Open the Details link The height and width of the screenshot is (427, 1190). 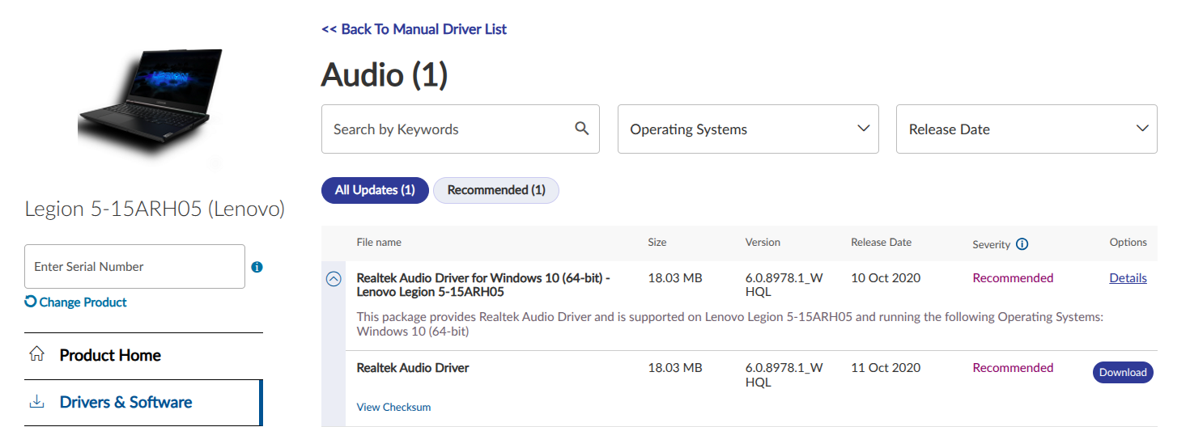pos(1128,278)
